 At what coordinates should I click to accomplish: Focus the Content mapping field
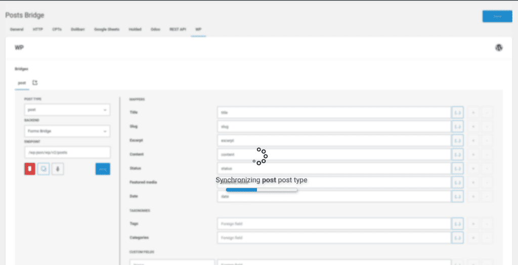click(334, 155)
